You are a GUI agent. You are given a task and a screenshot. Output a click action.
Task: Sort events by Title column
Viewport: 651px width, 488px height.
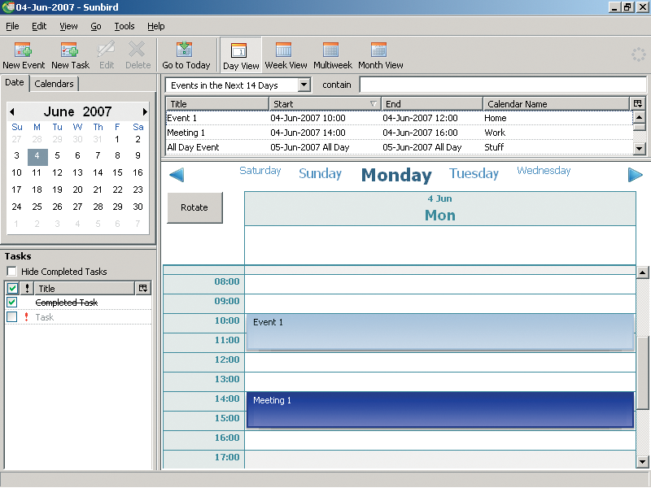(217, 104)
